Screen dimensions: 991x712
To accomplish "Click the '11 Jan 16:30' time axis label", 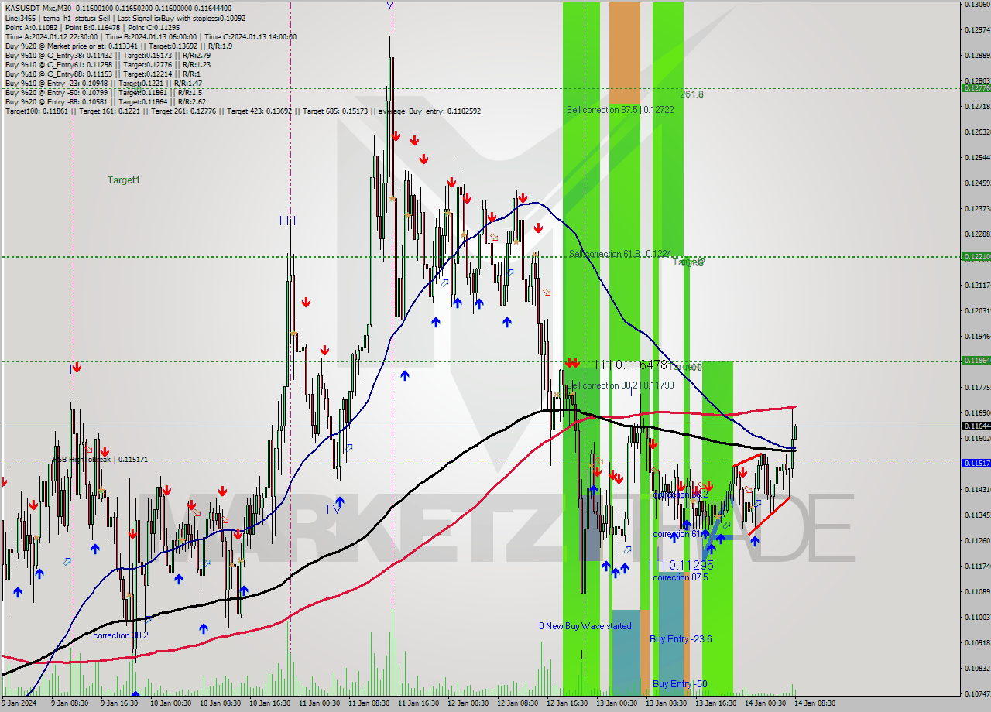I will tap(419, 703).
